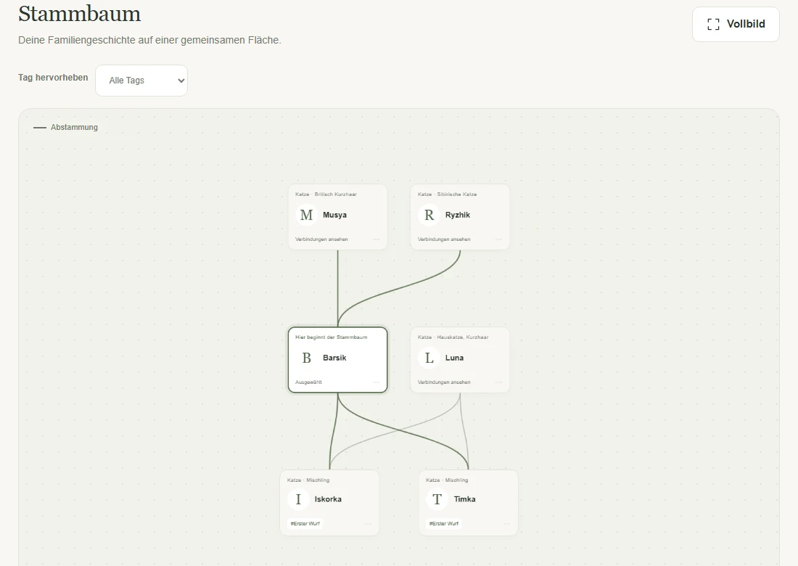The image size is (798, 566).
Task: Click 'Katze · Mischling' label on Iskorka card
Action: (x=308, y=480)
